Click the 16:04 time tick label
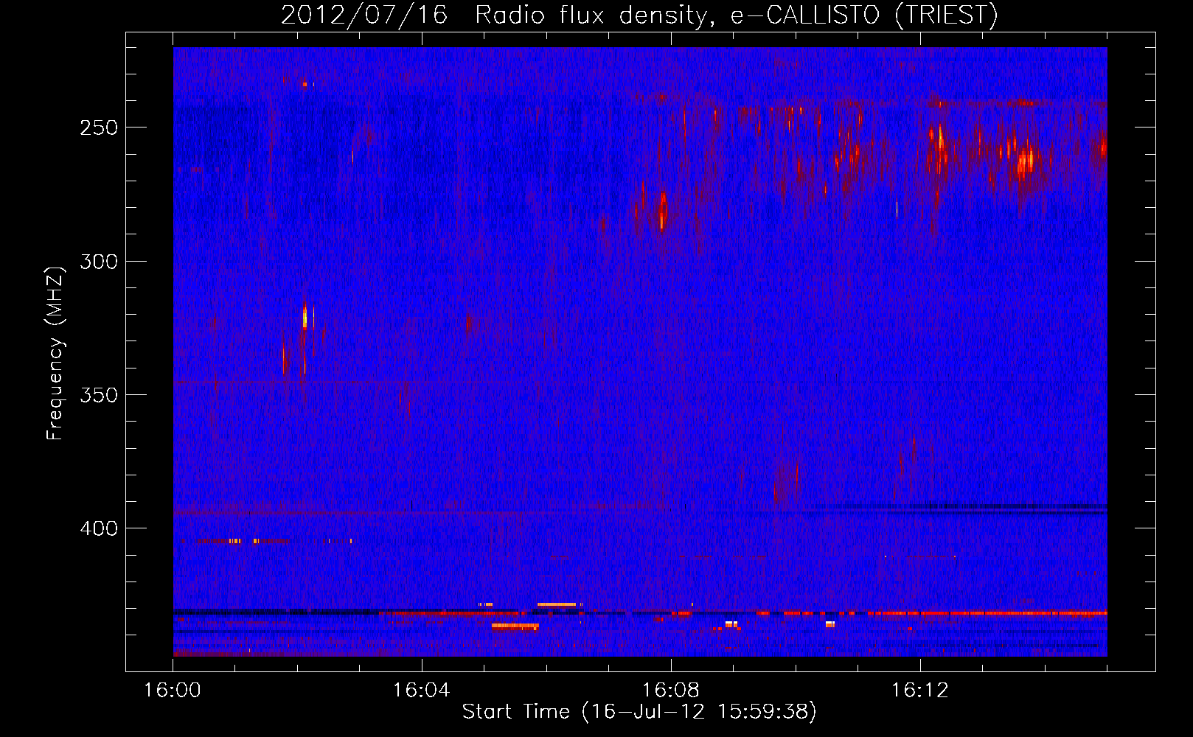This screenshot has height=737, width=1193. click(x=422, y=691)
